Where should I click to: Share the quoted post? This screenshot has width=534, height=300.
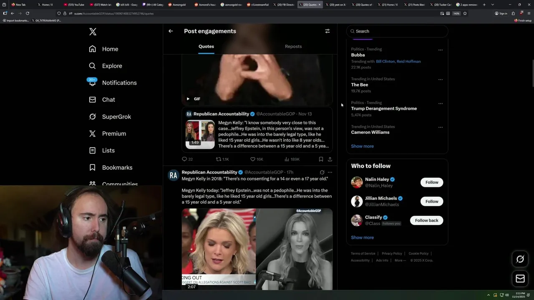pyautogui.click(x=330, y=159)
